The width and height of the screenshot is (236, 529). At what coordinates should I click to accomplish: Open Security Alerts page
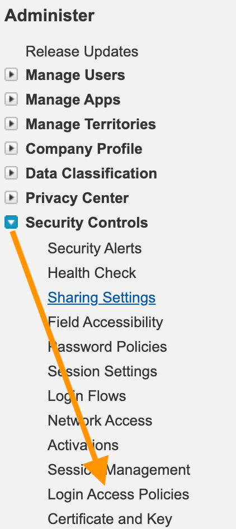(x=95, y=248)
